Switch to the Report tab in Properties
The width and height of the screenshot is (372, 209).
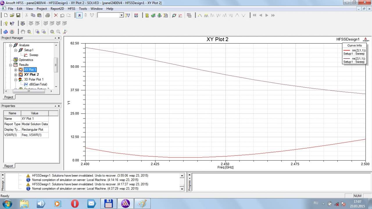point(8,166)
